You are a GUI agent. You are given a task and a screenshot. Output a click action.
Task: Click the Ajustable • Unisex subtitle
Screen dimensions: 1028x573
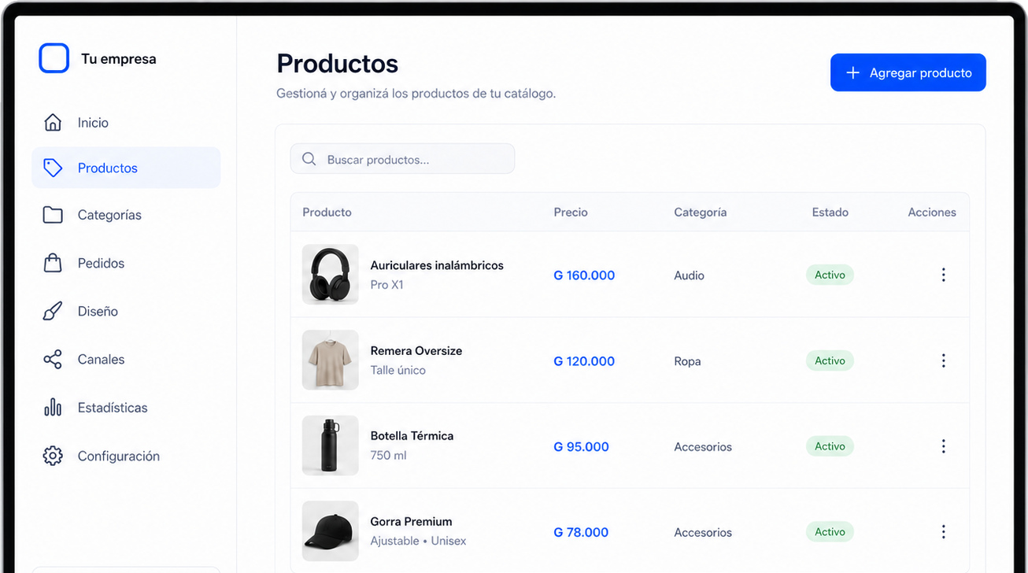(418, 541)
